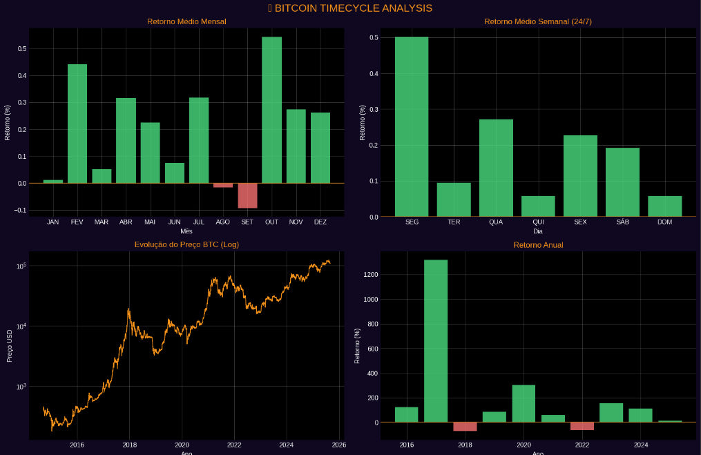Click the 'Retorno Médio Mensal' chart title

[186, 21]
